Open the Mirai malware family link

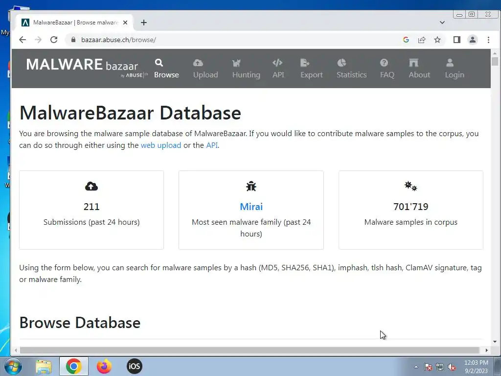[251, 207]
